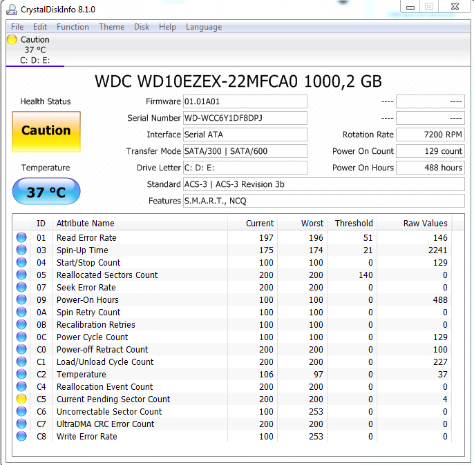Open the Theme menu
Image resolution: width=474 pixels, height=465 pixels.
111,27
